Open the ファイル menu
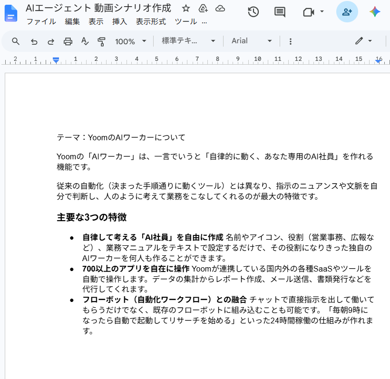The image size is (390, 379). 41,22
